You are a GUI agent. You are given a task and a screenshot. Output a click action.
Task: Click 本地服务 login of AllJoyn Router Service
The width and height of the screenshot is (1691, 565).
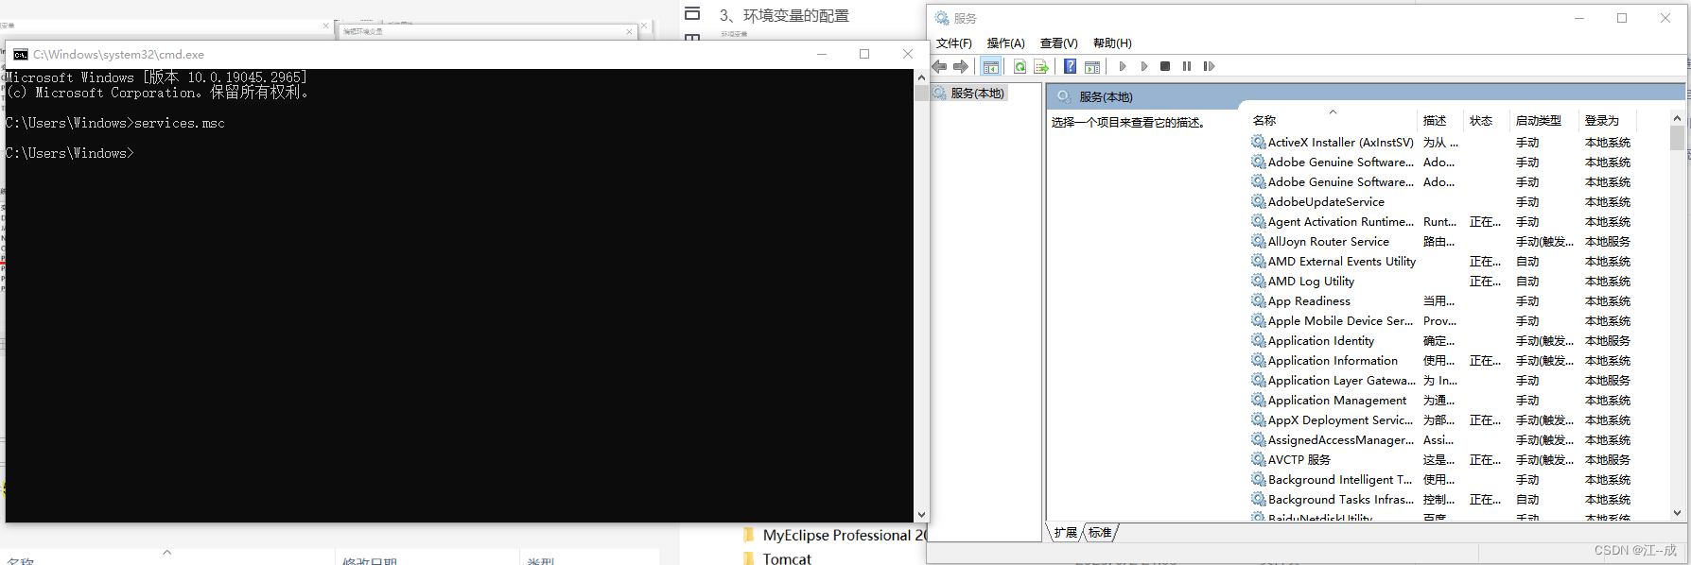[1607, 241]
